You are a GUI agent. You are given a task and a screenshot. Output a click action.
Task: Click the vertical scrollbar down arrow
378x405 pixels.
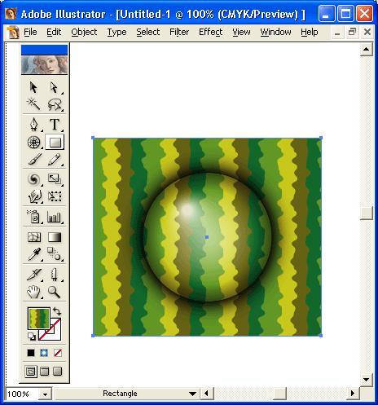pos(367,380)
